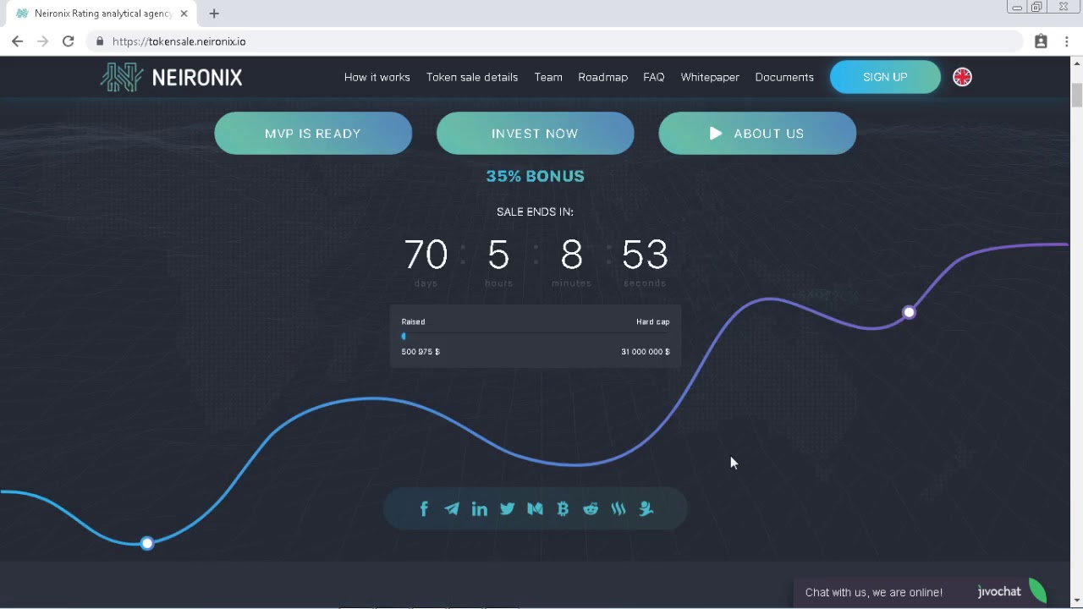Open the LinkedIn social icon
The height and width of the screenshot is (609, 1083).
click(480, 508)
